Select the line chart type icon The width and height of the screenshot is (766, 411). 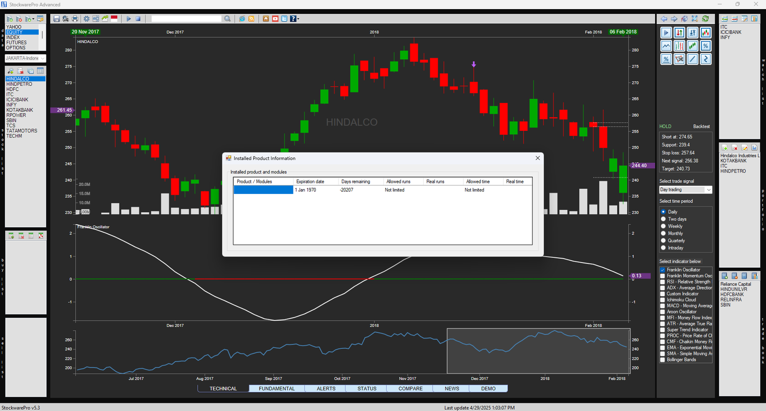click(666, 46)
